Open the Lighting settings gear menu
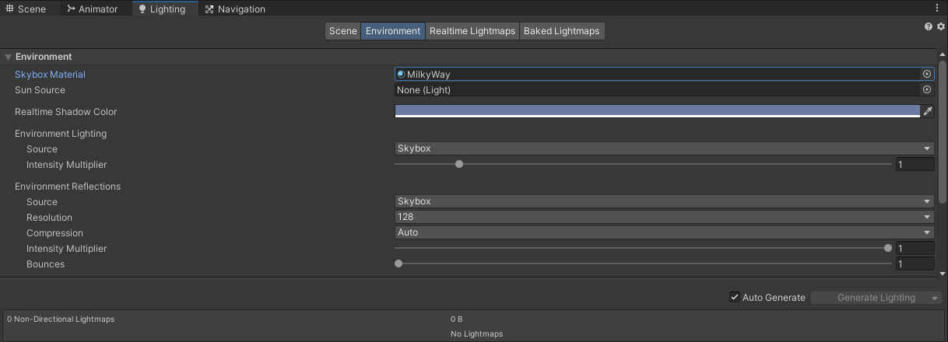948x342 pixels. tap(940, 26)
